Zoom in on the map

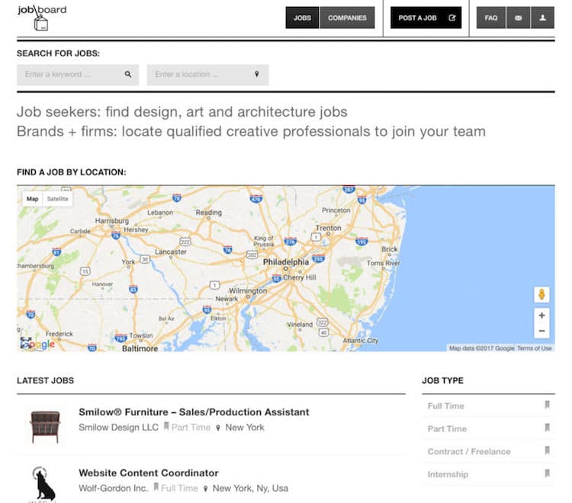(x=541, y=316)
